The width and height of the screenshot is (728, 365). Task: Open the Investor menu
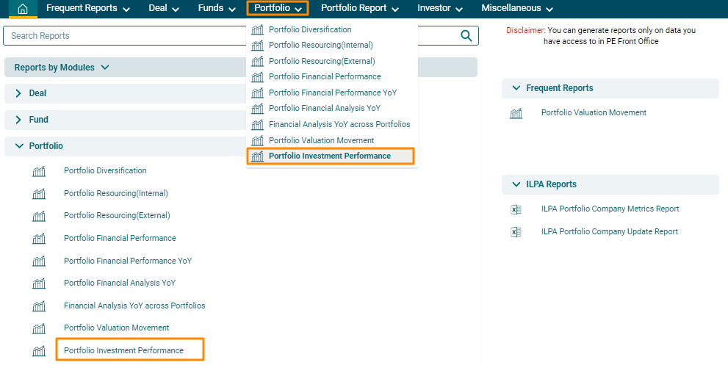pos(439,9)
